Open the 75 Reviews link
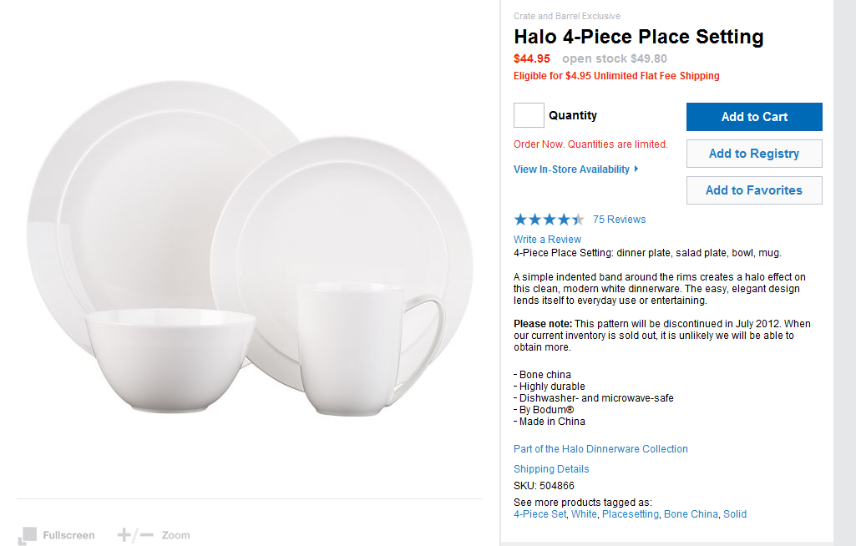856x546 pixels. tap(619, 220)
